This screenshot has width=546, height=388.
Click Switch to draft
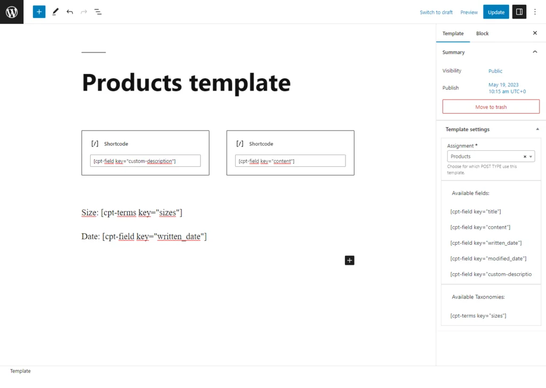436,12
